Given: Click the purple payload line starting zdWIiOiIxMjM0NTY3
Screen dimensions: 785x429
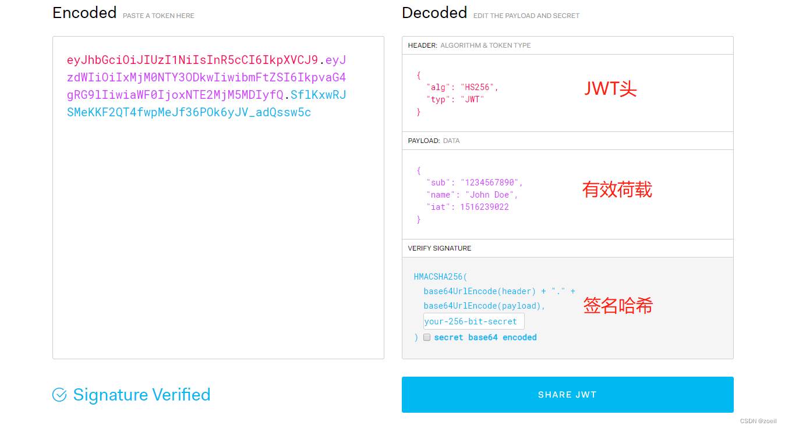Looking at the screenshot, I should tap(207, 77).
